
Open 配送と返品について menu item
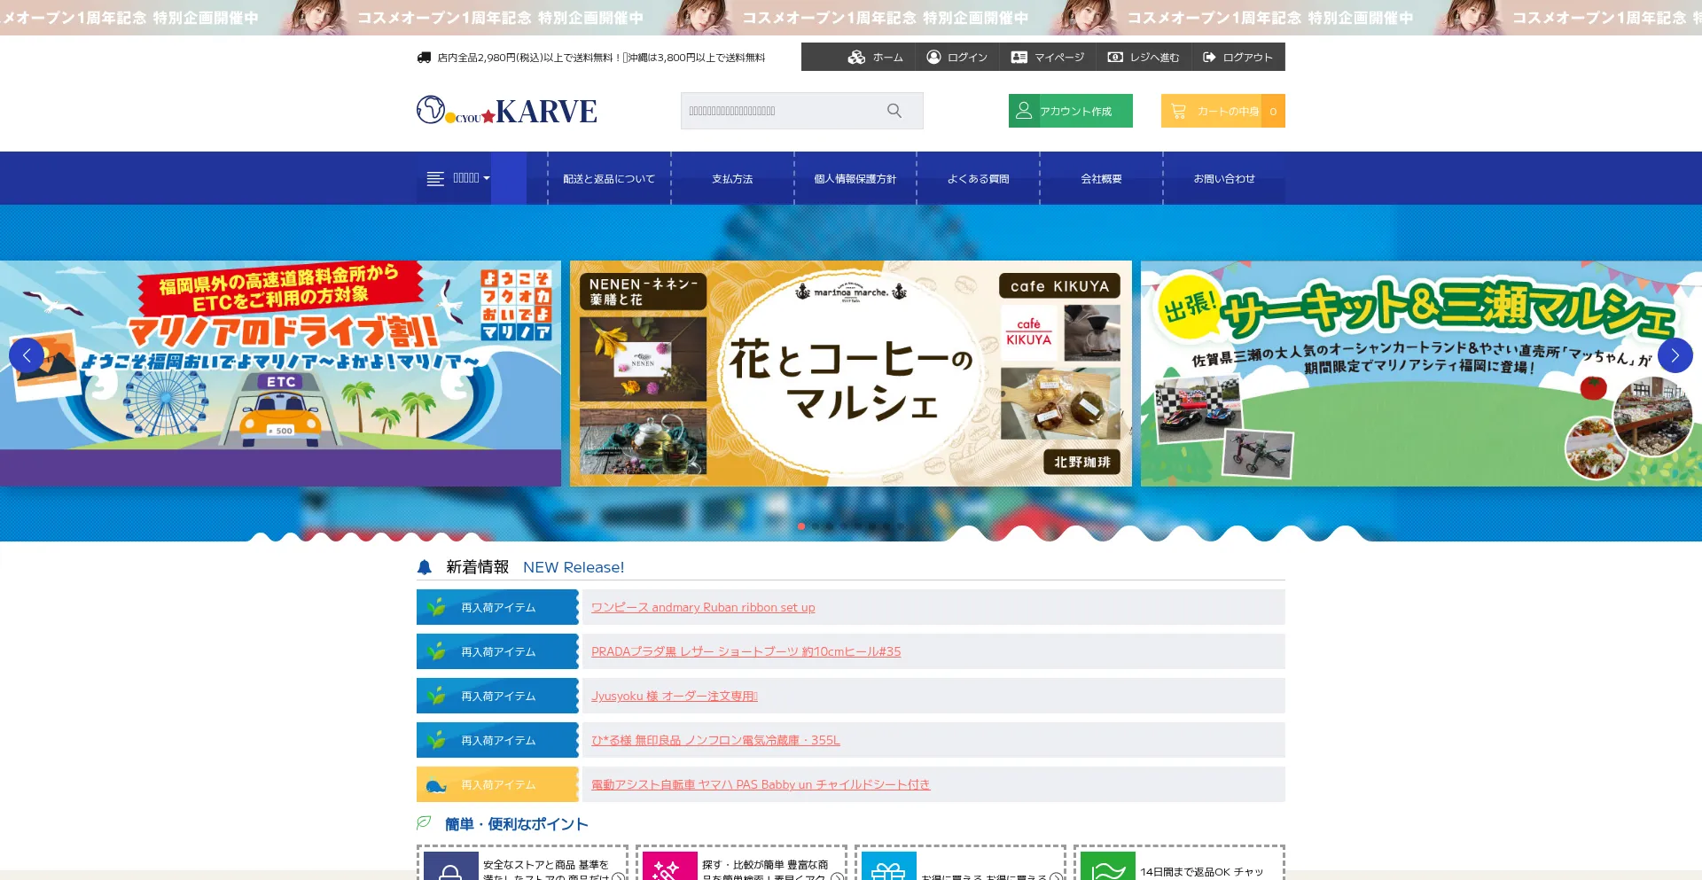pos(609,179)
